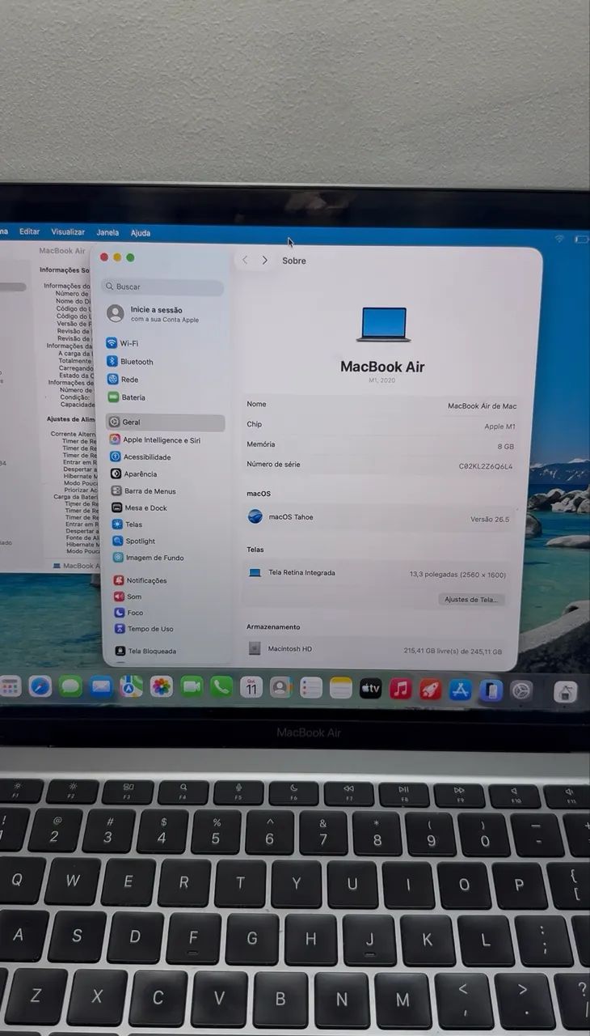Click the Wi-Fi status icon in menu bar

pyautogui.click(x=558, y=239)
